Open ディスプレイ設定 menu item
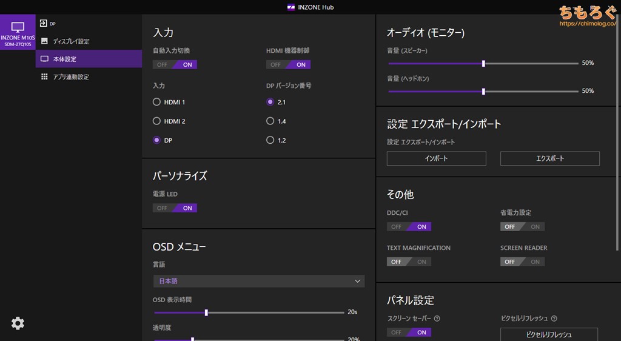621x341 pixels. pos(89,41)
